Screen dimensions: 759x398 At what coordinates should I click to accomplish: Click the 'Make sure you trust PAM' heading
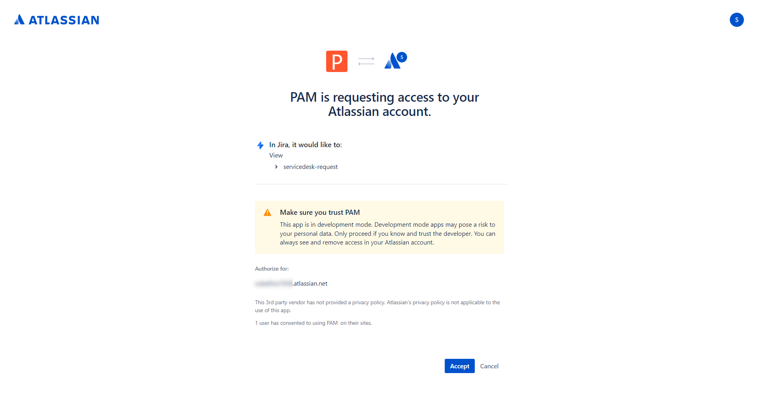pos(320,212)
